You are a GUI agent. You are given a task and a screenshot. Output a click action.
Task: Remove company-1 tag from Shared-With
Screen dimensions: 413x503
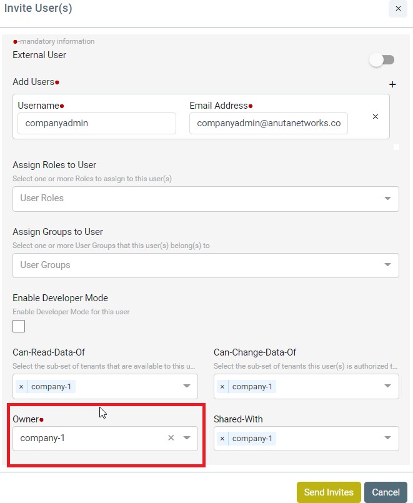click(x=222, y=439)
